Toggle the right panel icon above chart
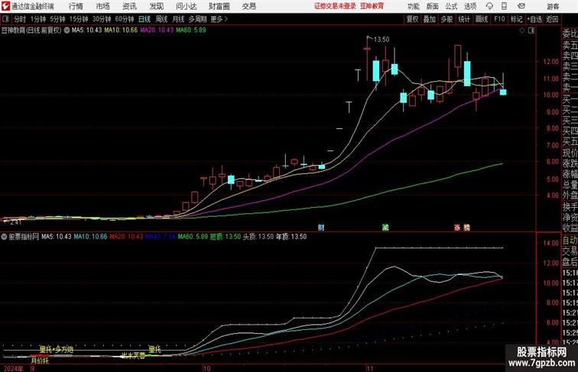The image size is (578, 372). [x=531, y=31]
